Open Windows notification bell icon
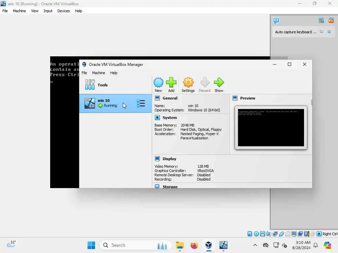The image size is (338, 253). 316,245
